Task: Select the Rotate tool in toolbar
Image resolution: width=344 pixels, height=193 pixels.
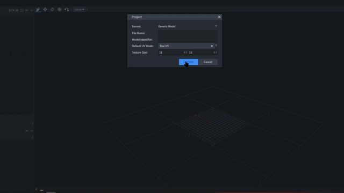Action: pos(52,10)
